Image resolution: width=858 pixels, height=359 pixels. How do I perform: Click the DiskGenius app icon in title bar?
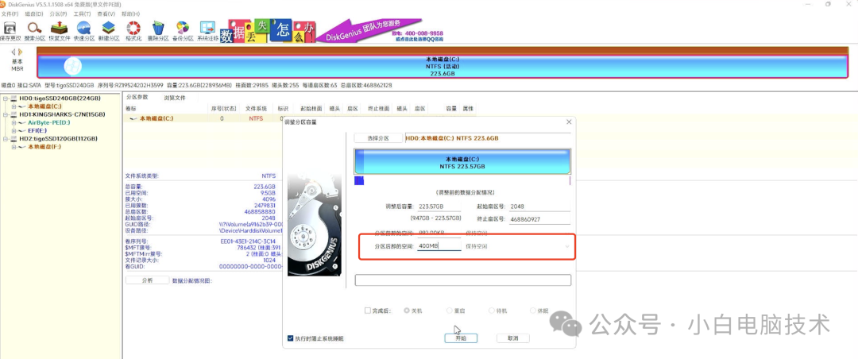pyautogui.click(x=4, y=5)
